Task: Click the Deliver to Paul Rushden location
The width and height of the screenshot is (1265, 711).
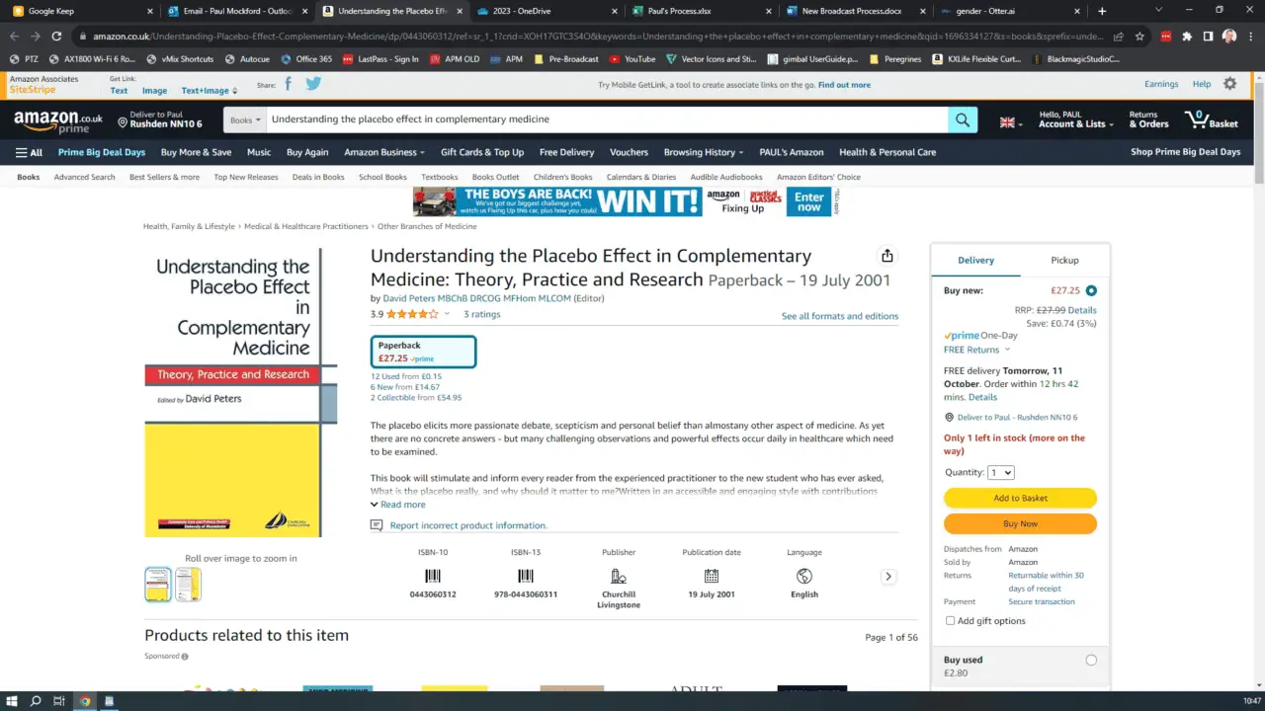Action: click(160, 119)
